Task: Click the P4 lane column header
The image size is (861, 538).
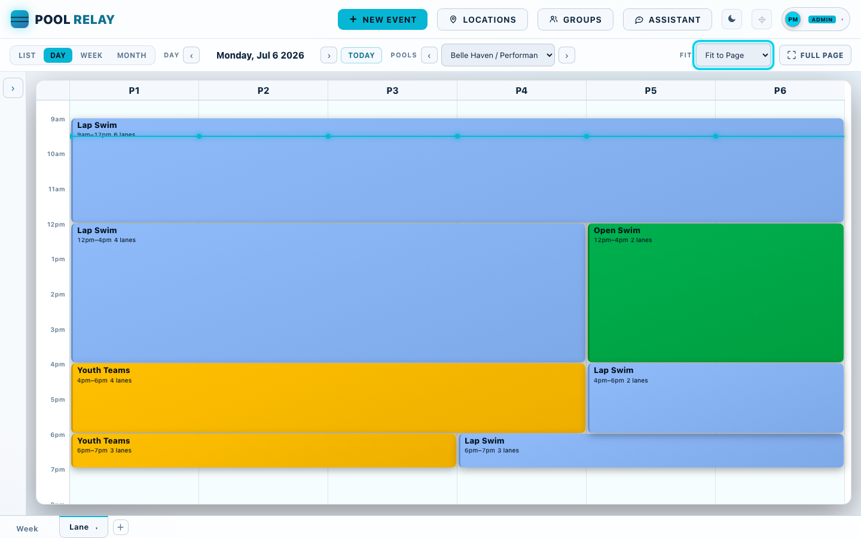Action: coord(521,90)
